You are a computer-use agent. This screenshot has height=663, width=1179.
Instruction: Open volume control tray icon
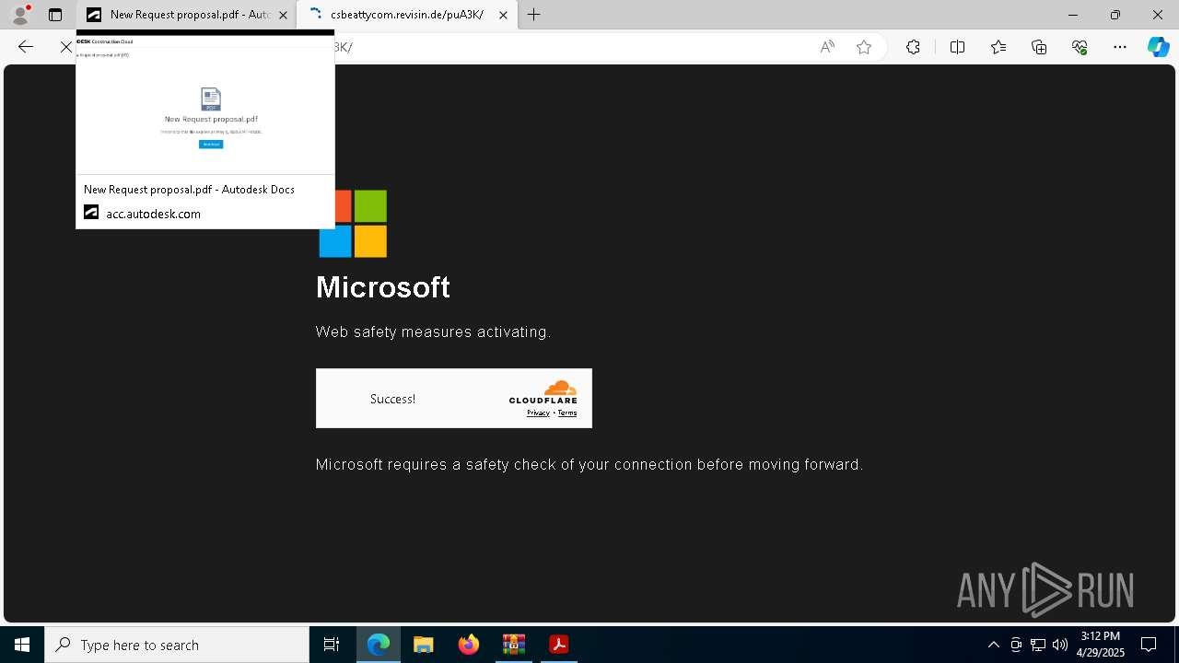click(x=1060, y=645)
